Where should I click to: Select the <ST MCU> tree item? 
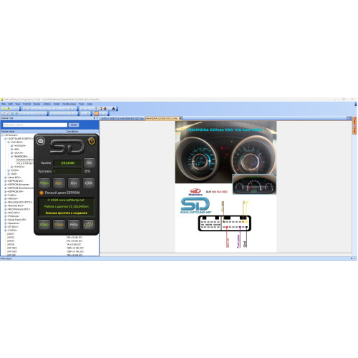[x=13, y=227]
